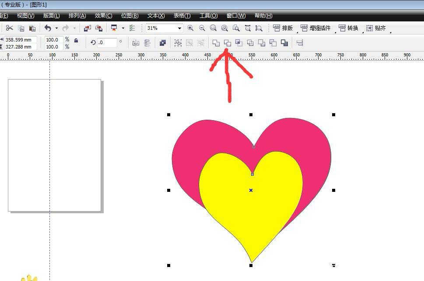Screen dimensions: 424x281
Task: Mirror selection horizontally
Action: (x=136, y=43)
